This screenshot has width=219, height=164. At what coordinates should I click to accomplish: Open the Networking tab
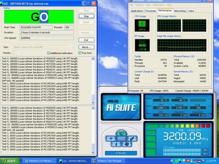(x=180, y=11)
